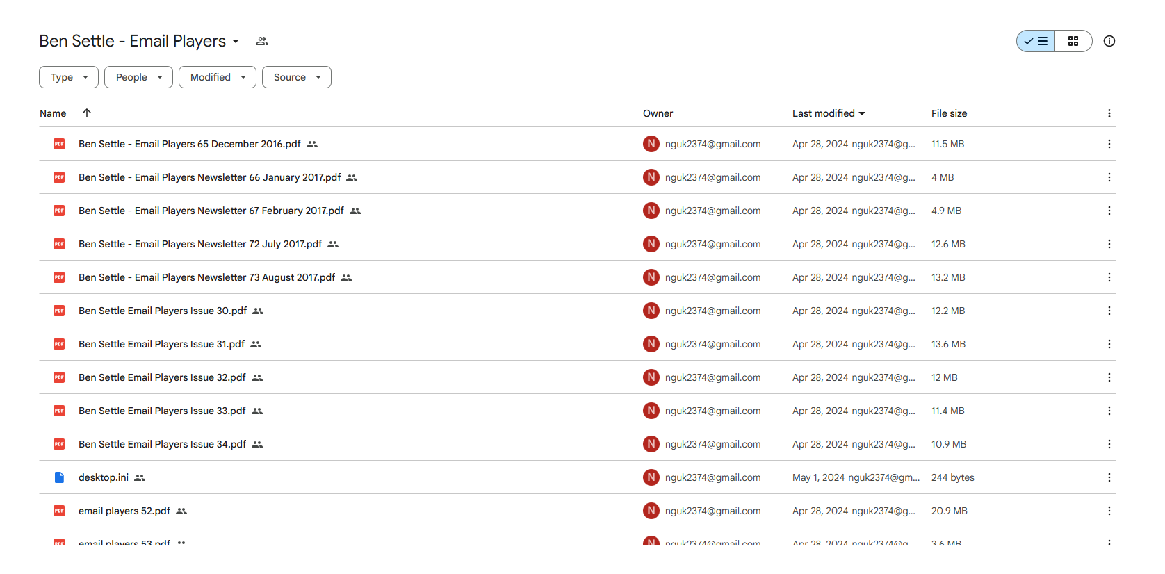Screen dimensions: 1165x574
Task: Open Newsletter 67 February 2017.pdf
Action: coord(211,211)
